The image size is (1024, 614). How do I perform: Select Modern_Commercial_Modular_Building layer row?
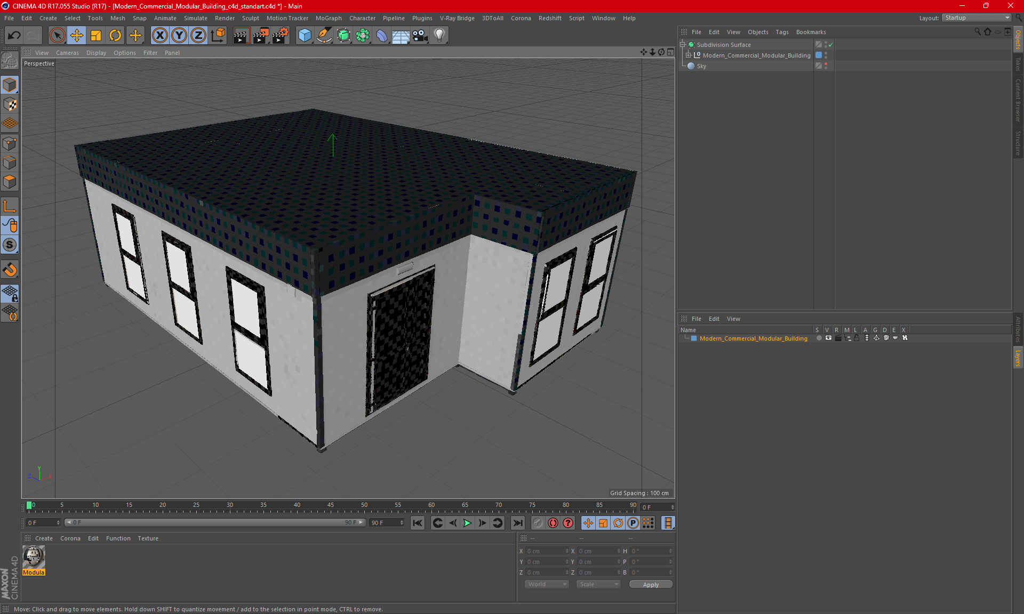click(x=753, y=338)
